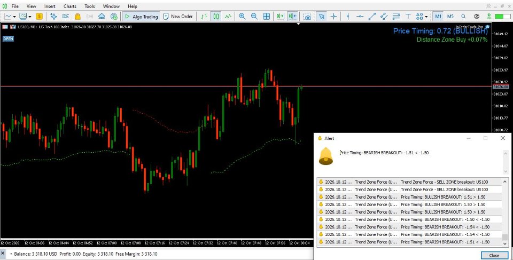
Task: Open the File menu
Action: (x=15, y=6)
